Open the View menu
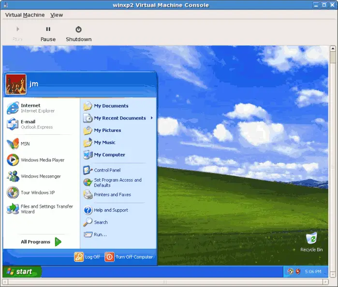This screenshot has height=287, width=338. click(x=57, y=15)
